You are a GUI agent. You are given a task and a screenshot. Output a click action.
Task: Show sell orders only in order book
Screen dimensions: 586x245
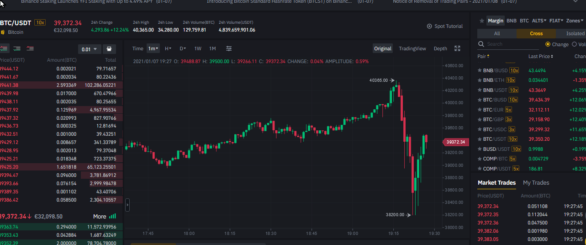[x=31, y=48]
